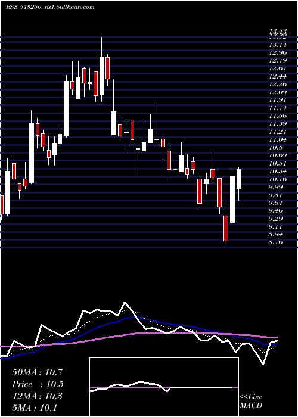
Task: Click the '<<Live MACD' label
Action: click(251, 402)
